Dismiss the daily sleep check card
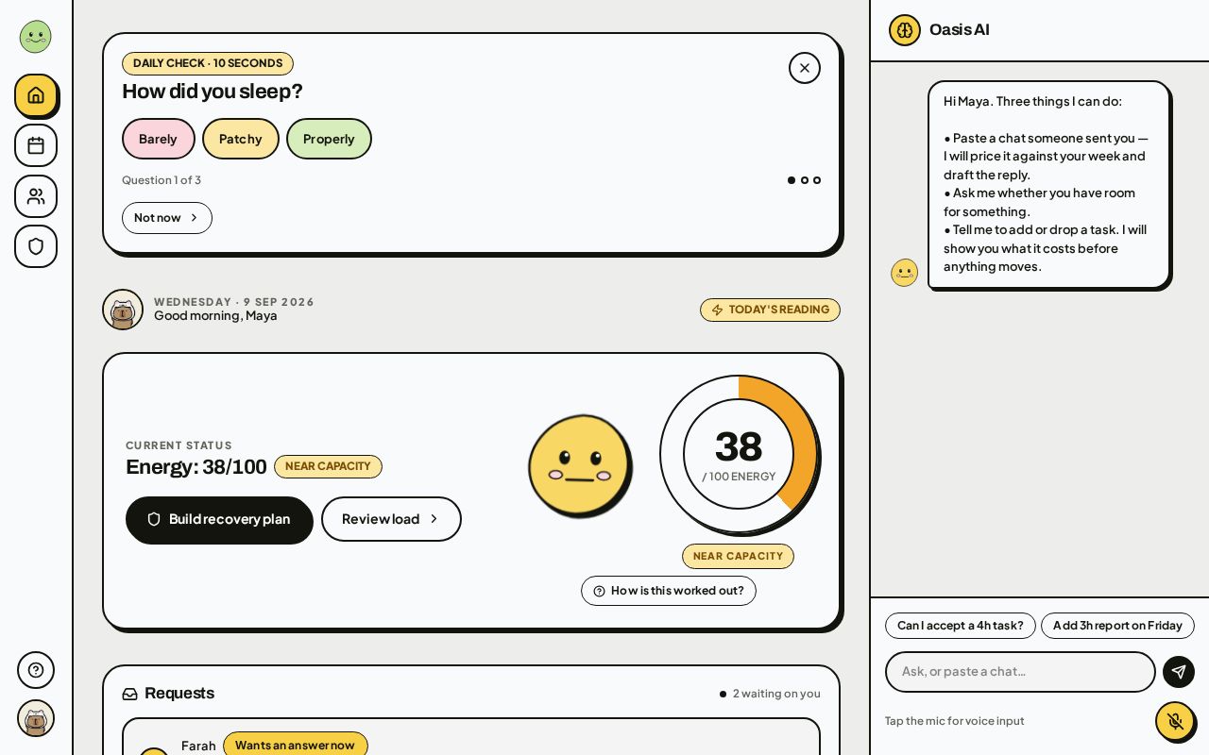Screen dimensions: 1209x755 [805, 68]
